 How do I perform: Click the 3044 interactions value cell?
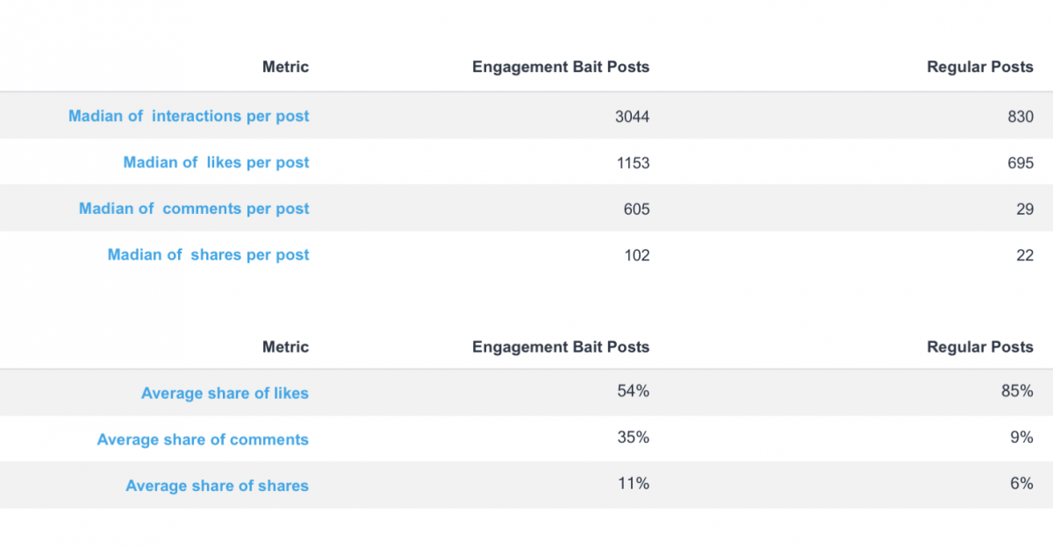632,116
